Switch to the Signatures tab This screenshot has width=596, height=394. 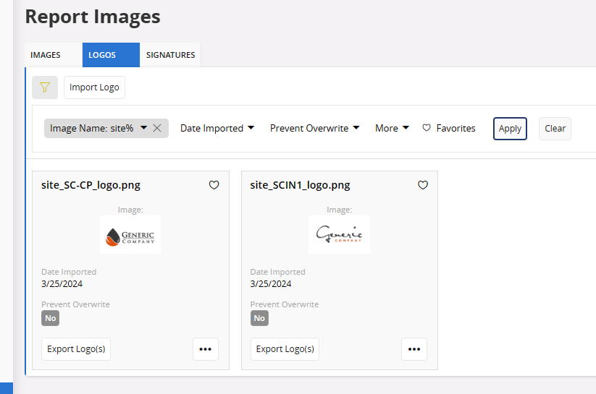click(x=170, y=55)
